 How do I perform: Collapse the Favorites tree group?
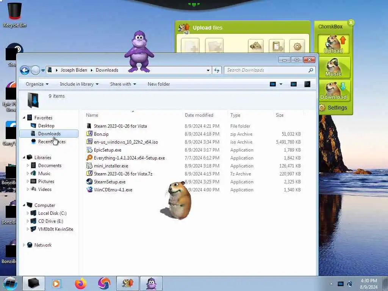coord(24,118)
